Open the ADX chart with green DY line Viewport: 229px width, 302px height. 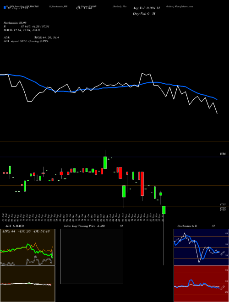(27, 247)
